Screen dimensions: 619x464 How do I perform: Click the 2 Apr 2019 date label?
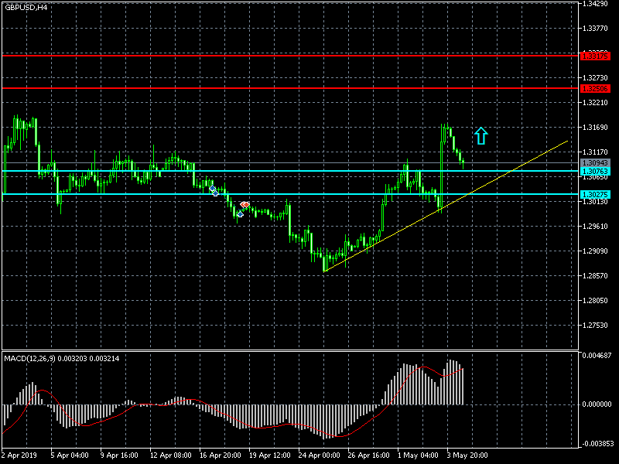tap(19, 455)
